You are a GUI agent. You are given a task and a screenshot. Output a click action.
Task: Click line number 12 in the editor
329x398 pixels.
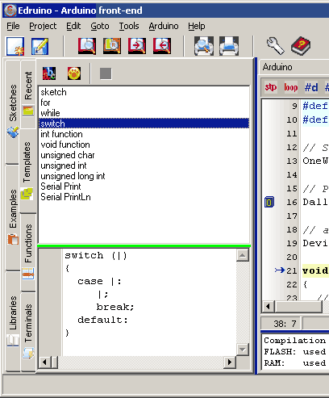pos(292,148)
